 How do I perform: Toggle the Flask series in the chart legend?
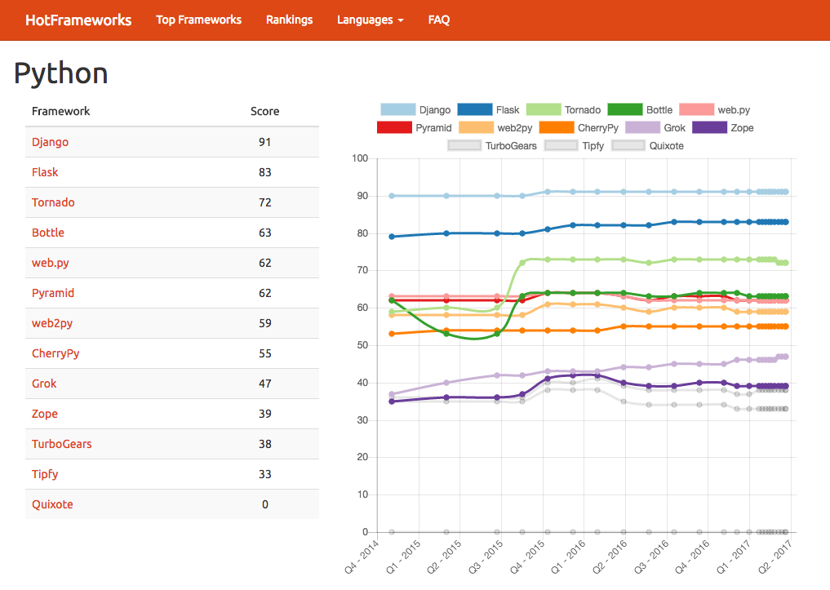pyautogui.click(x=476, y=109)
